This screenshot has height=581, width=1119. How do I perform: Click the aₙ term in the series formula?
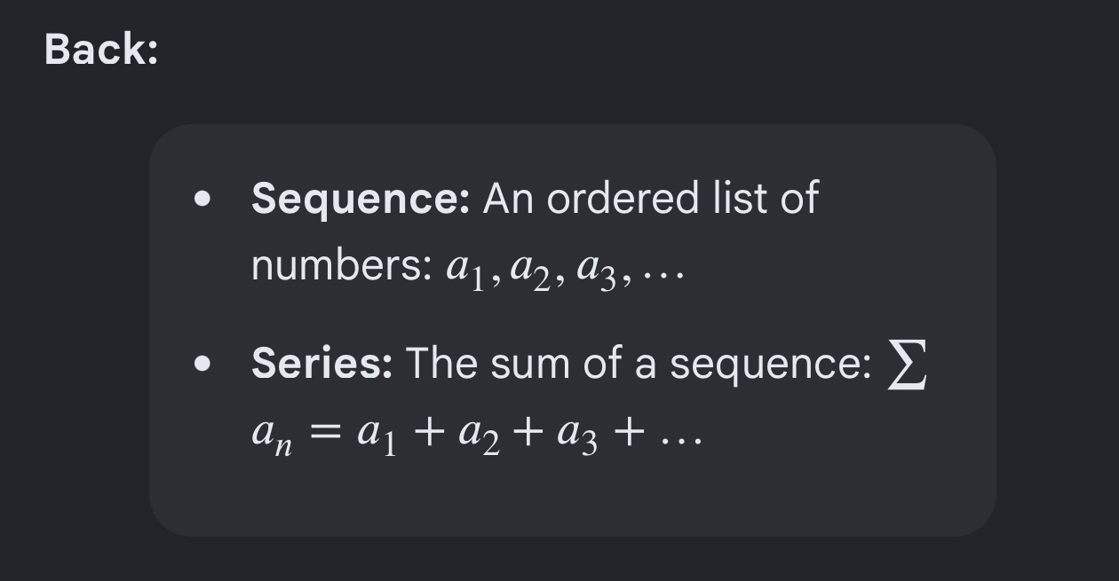coord(272,436)
